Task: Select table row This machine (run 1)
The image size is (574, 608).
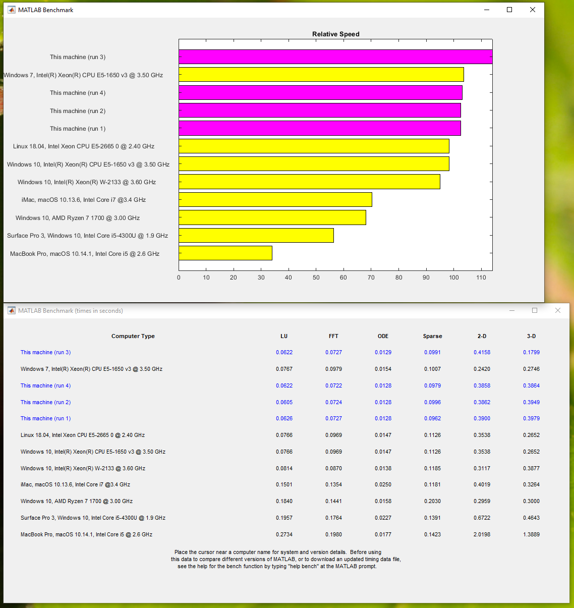Action: 280,418
